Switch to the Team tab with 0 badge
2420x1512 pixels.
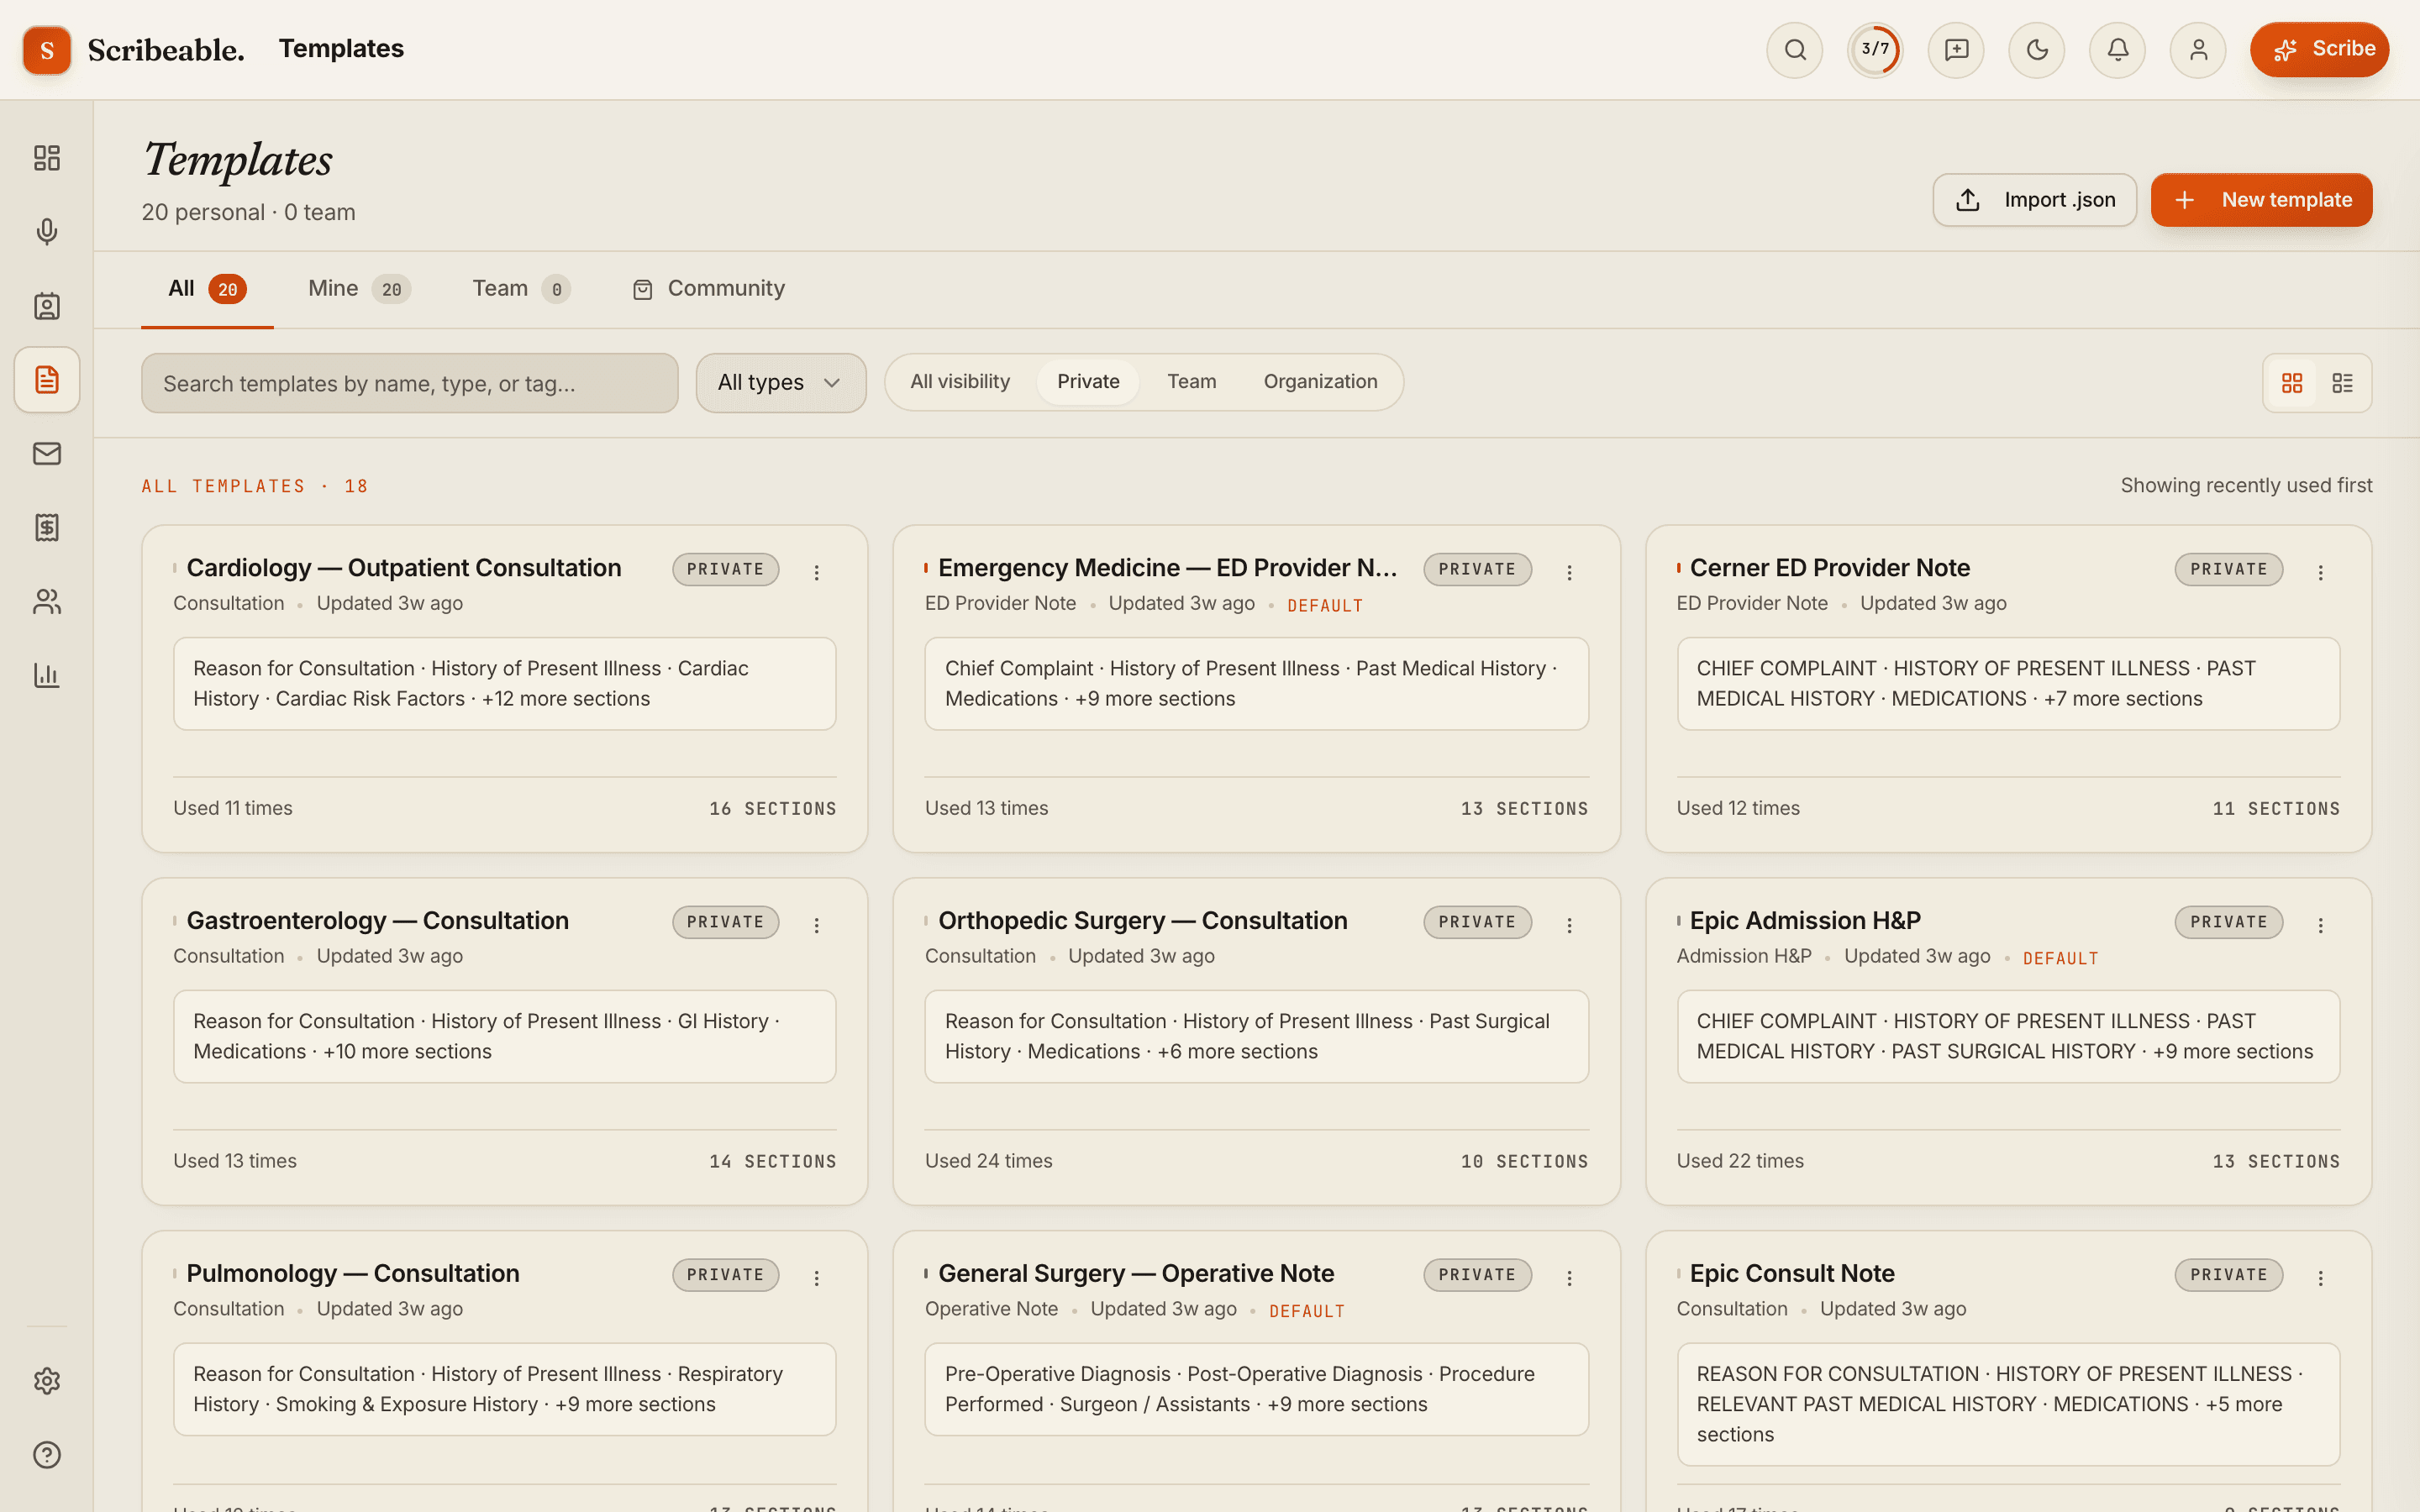(x=521, y=289)
